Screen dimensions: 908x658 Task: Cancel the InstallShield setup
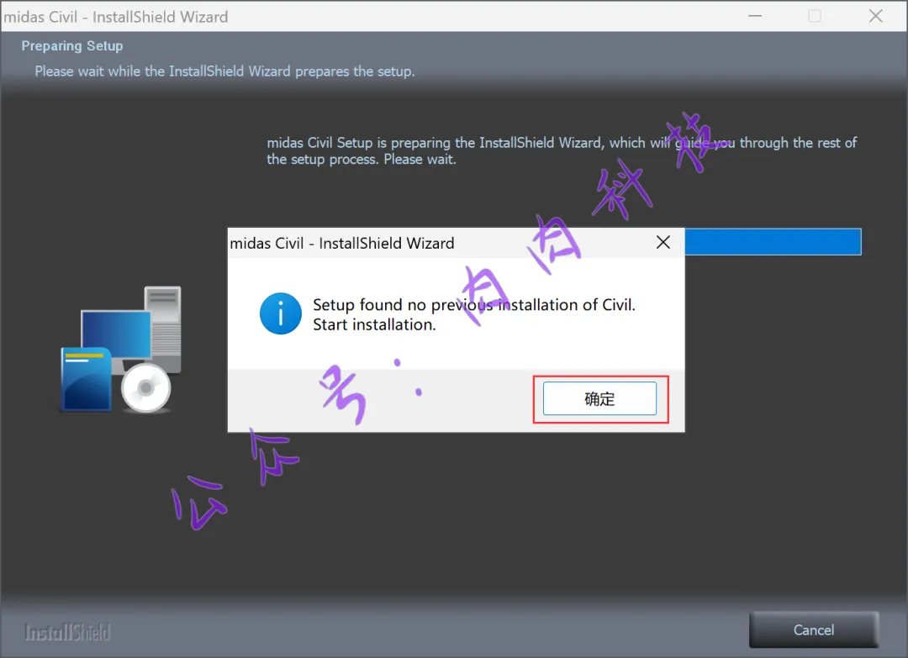pyautogui.click(x=814, y=629)
